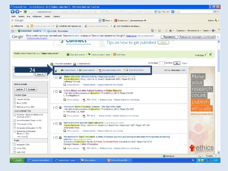Open the Безопасность command bar dropdown
This screenshot has width=228, height=171.
click(194, 30)
